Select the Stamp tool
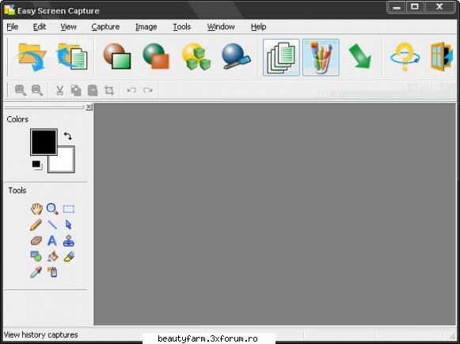The width and height of the screenshot is (460, 344). coord(69,240)
